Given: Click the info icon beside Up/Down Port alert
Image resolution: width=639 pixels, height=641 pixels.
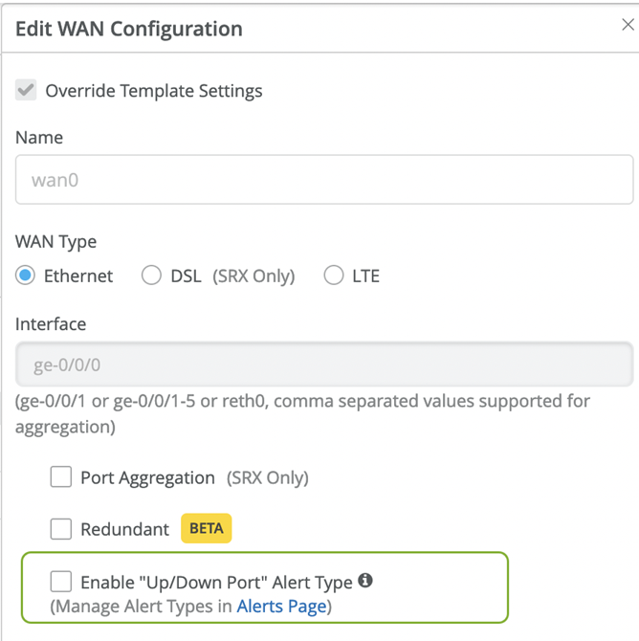Looking at the screenshot, I should coord(365,580).
